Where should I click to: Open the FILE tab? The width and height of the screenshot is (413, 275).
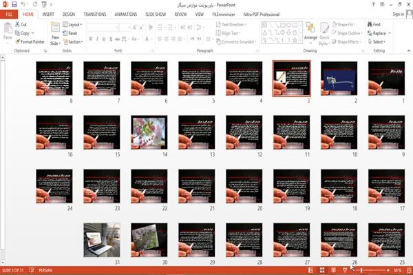point(9,14)
